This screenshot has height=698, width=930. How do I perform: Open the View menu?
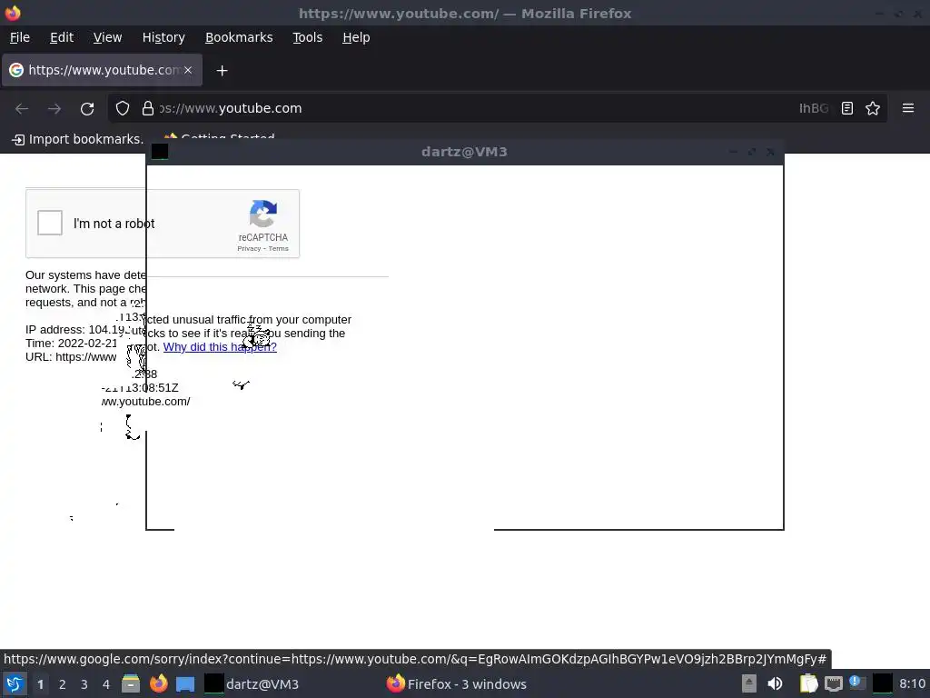click(x=107, y=37)
